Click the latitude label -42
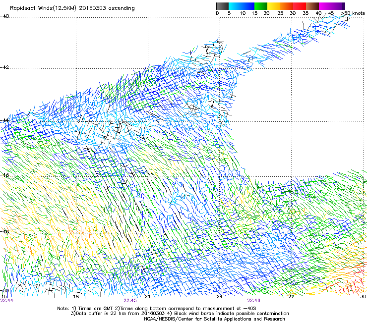367x322 pixels. (4, 67)
